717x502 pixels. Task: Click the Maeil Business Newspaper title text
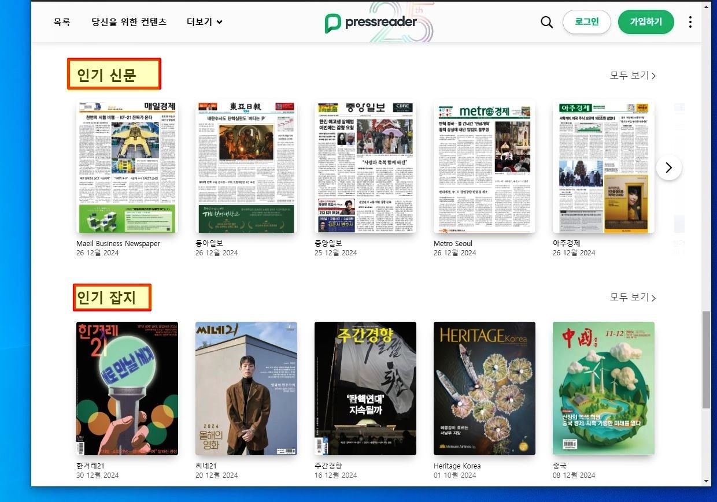click(x=118, y=243)
